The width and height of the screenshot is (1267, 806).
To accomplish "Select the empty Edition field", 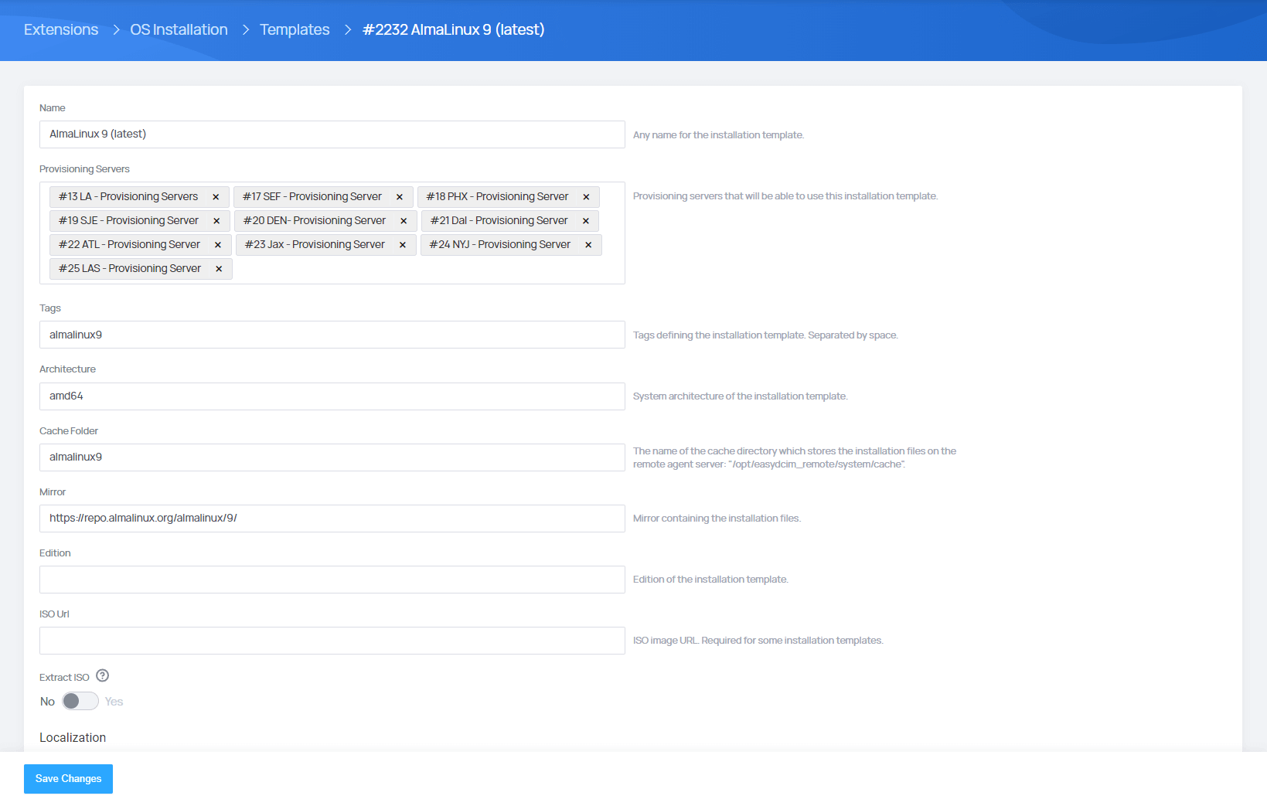I will point(332,580).
